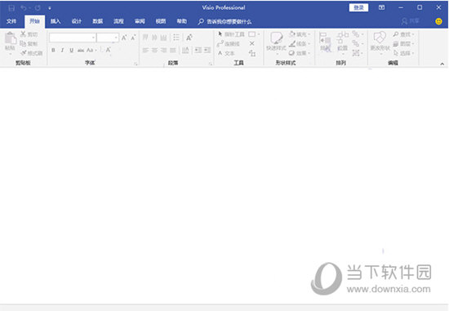Toggle Strikethrough formatting
The height and width of the screenshot is (311, 449).
point(81,50)
